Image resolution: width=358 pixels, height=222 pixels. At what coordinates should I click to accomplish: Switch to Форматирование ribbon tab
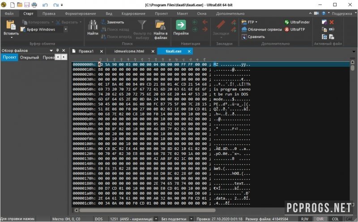[81, 13]
